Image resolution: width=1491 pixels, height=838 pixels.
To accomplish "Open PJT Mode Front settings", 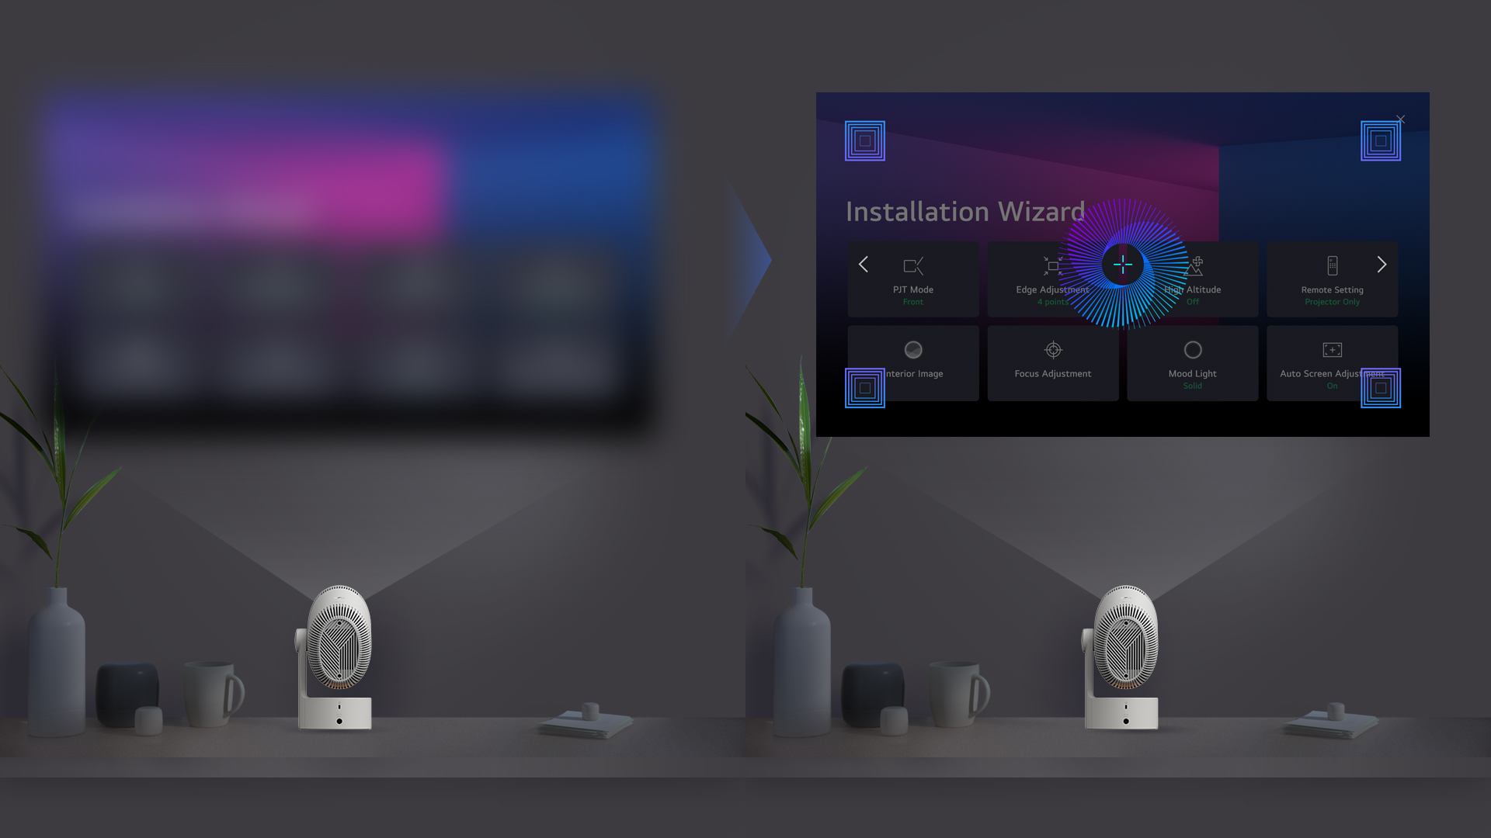I will (913, 279).
